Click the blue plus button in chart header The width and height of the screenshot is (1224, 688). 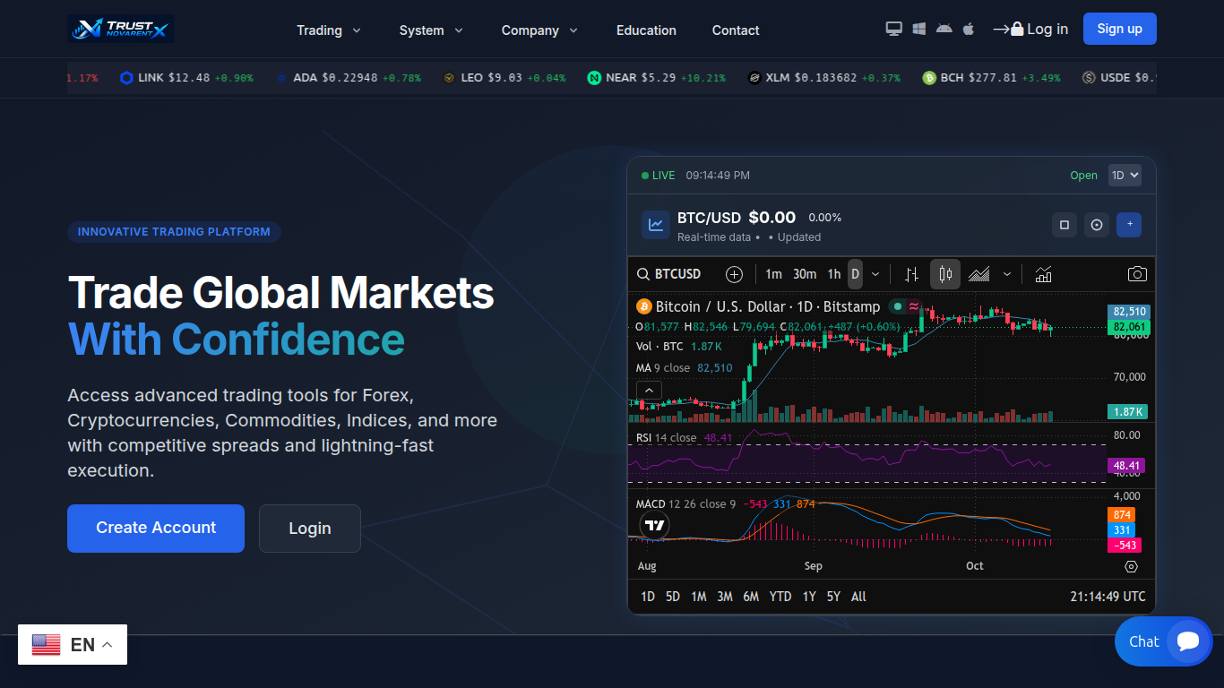(x=1129, y=225)
